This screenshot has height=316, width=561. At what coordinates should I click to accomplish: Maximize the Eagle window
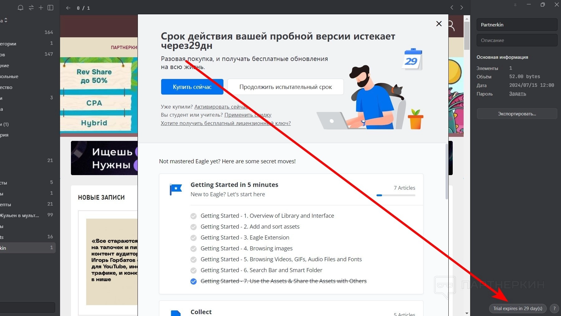(543, 5)
